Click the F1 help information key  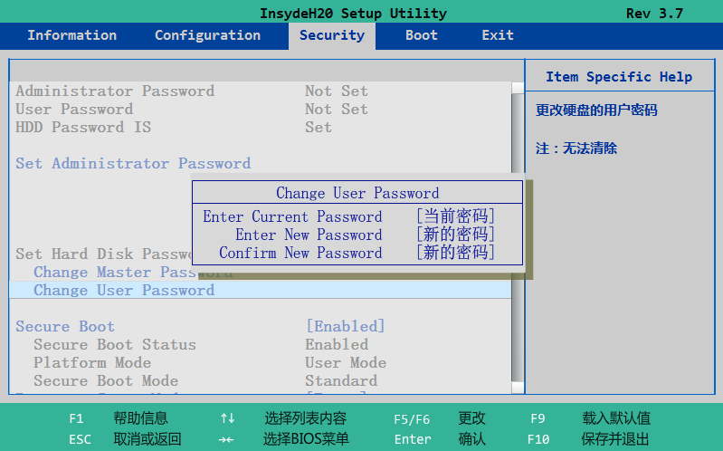coord(76,419)
